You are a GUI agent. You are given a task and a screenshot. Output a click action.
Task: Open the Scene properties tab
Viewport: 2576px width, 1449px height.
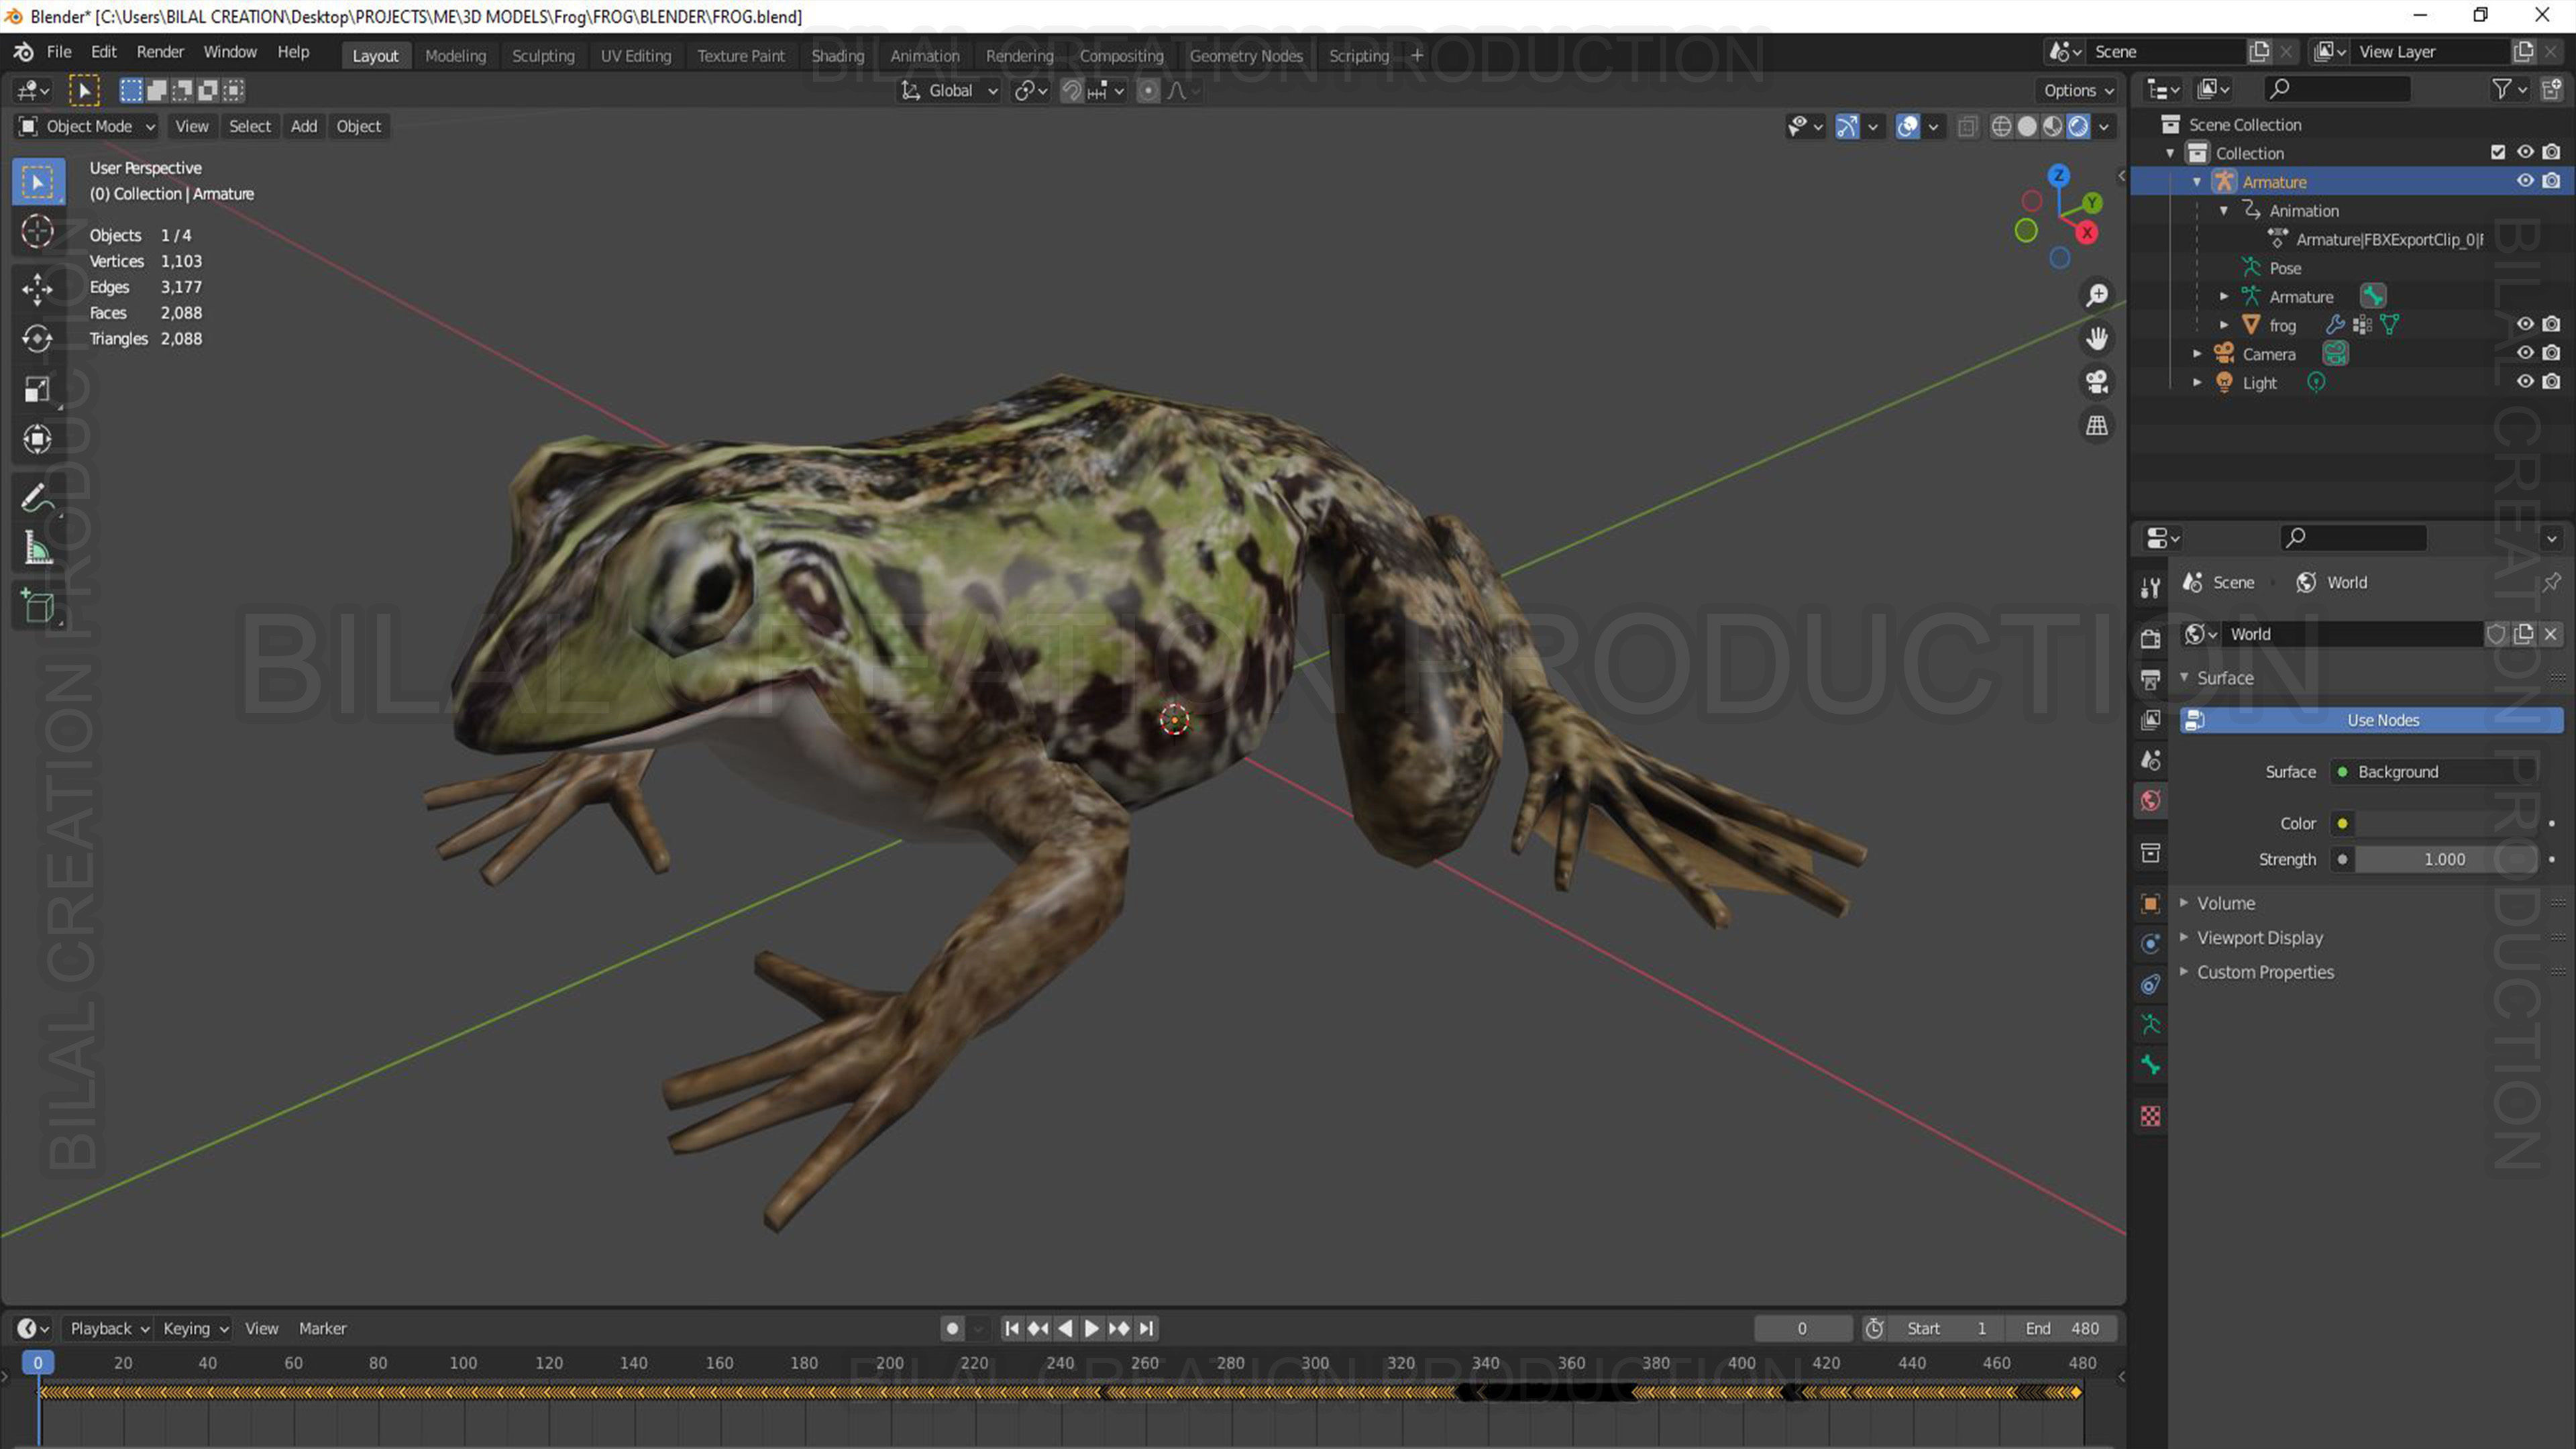[x=2150, y=760]
